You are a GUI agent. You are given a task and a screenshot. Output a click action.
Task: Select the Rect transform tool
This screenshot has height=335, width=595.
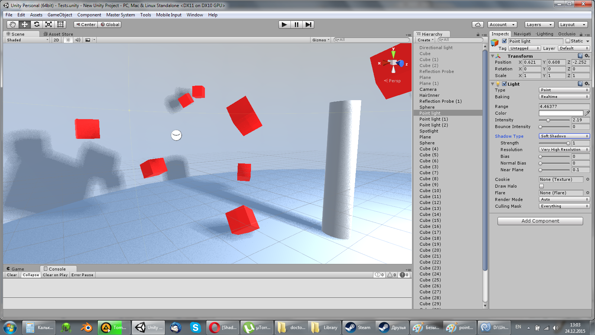click(x=60, y=25)
